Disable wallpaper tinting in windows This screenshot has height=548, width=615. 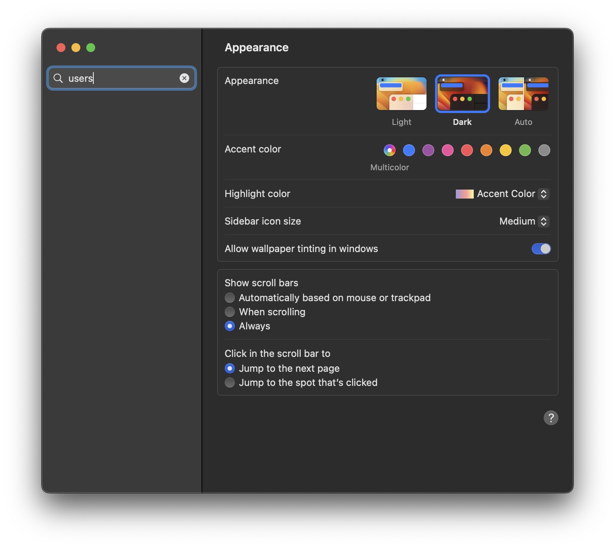pyautogui.click(x=541, y=249)
